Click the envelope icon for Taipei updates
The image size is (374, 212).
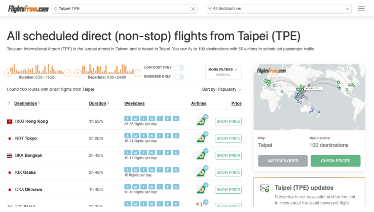coord(265,188)
